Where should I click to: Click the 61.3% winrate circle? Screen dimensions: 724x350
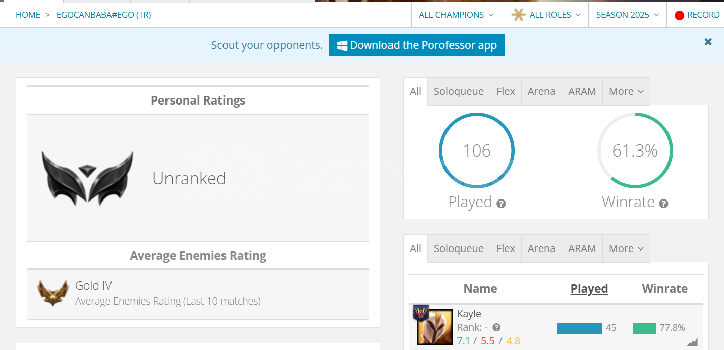(635, 151)
